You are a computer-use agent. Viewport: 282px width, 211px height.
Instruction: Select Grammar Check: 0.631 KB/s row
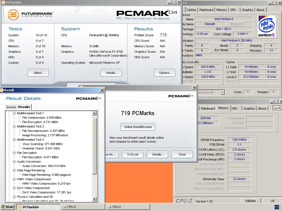tap(41, 148)
